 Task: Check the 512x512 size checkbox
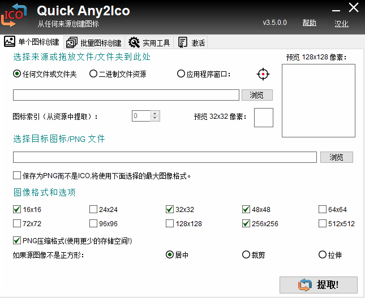[x=323, y=223]
